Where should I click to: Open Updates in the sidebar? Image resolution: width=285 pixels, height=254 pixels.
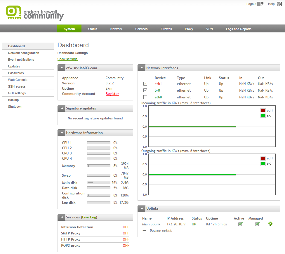point(28,66)
